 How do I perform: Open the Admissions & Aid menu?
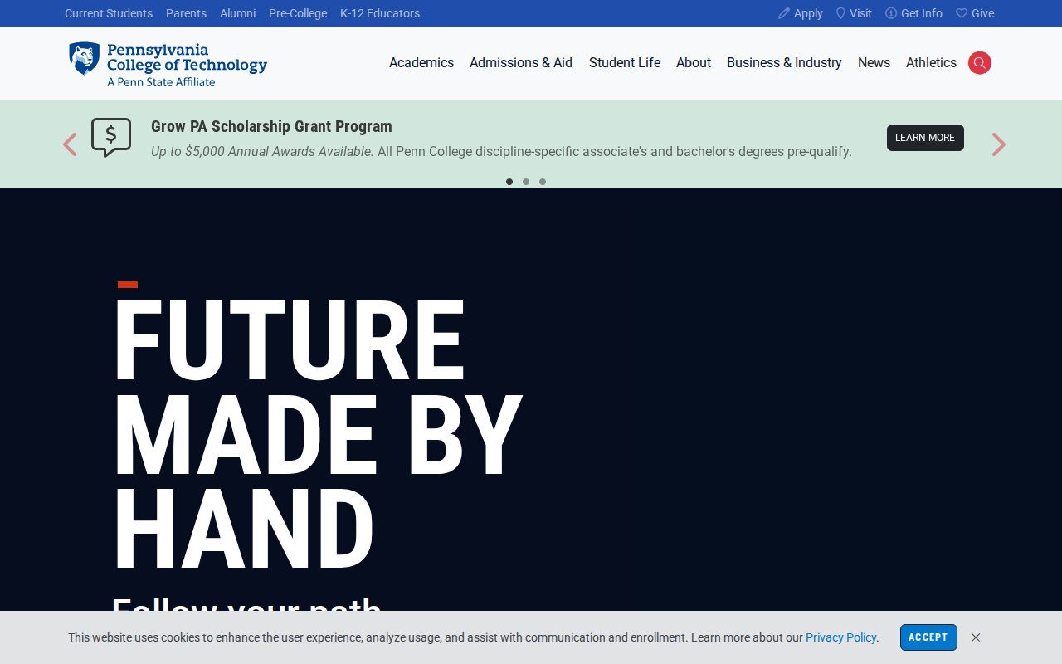[521, 63]
